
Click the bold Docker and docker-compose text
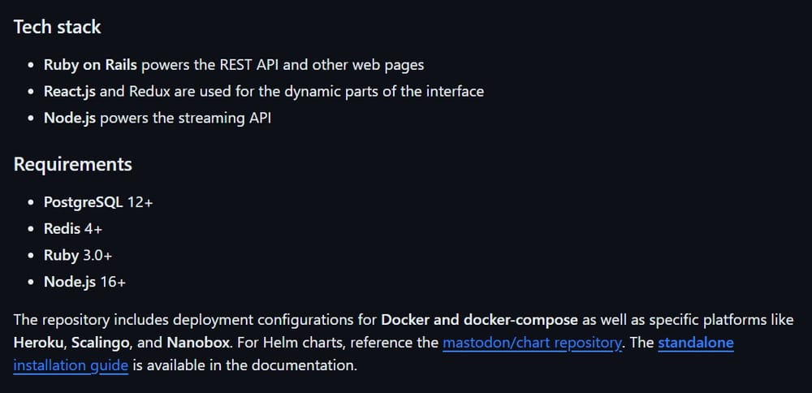[x=479, y=320]
